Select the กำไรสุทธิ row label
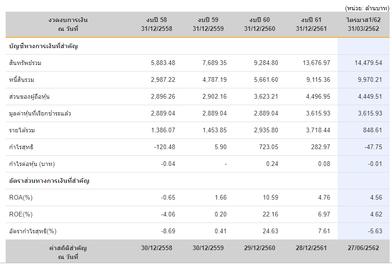392x266 pixels. pos(21,147)
